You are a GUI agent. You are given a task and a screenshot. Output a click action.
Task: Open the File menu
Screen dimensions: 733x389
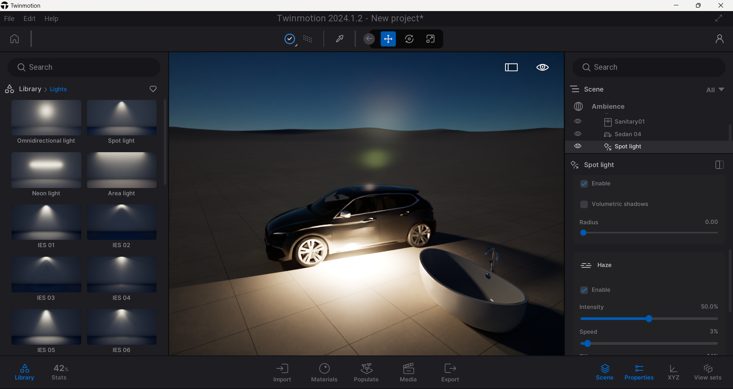click(9, 18)
